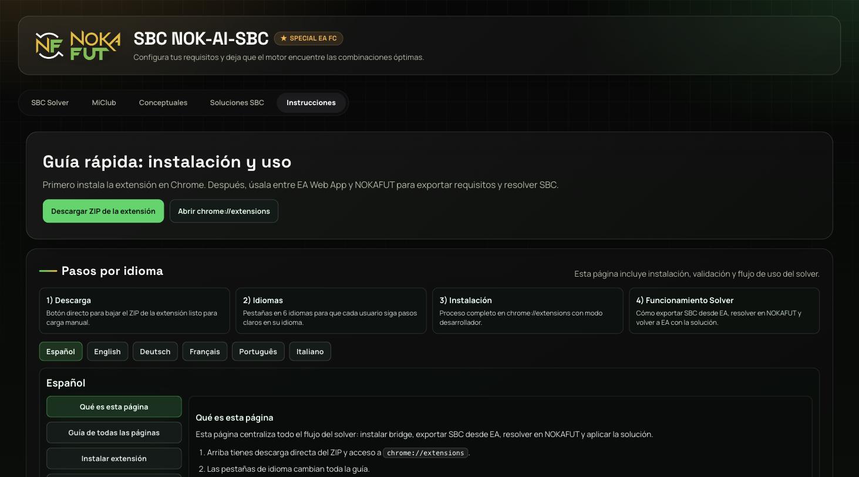
Task: Click the star icon on SPECIAL EA FC badge
Action: (x=284, y=38)
